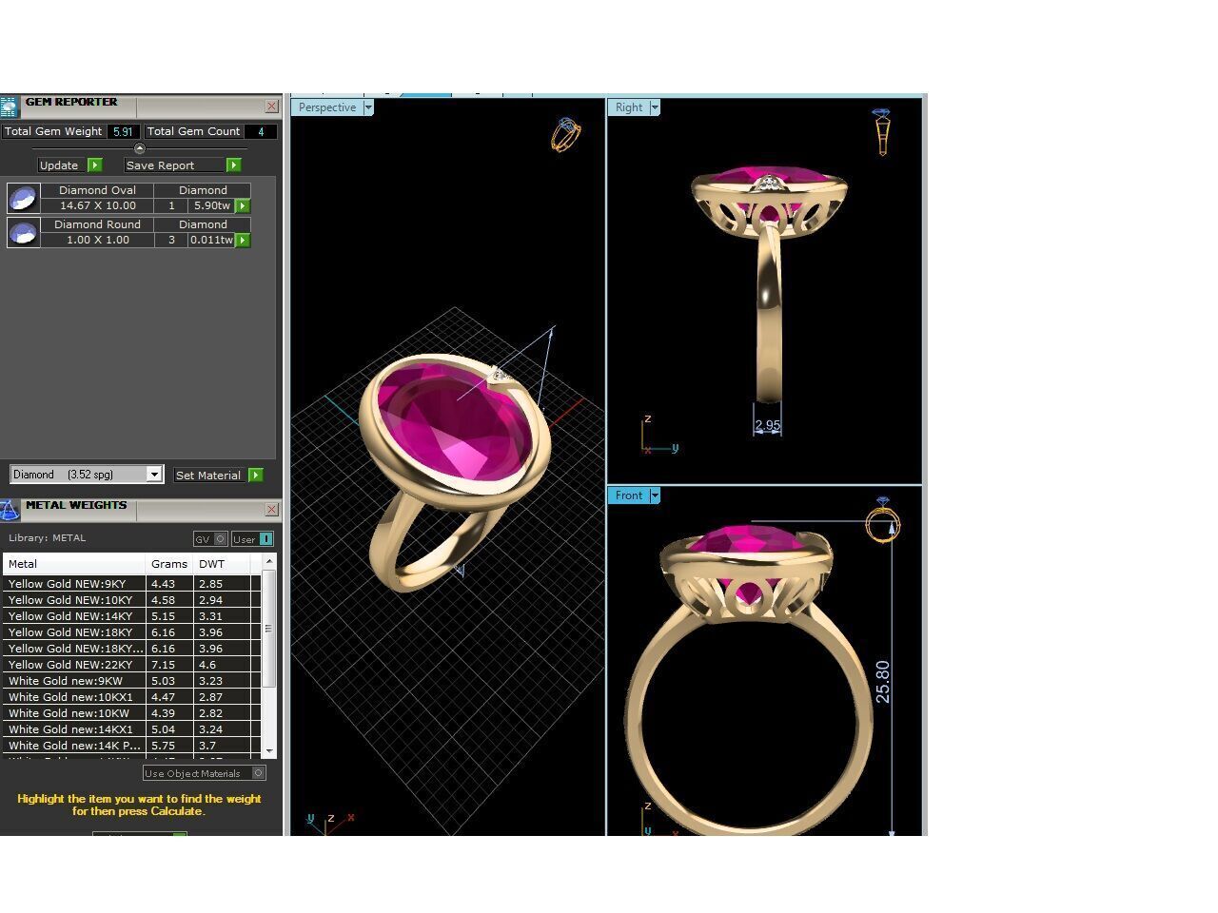Click the 14.67 X 10.00 size cell
Viewport: 1218px width, 913px height.
tap(97, 205)
